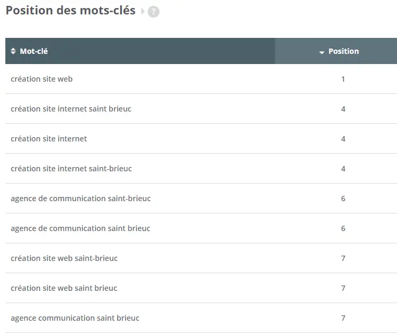Click position 6 for 'agence de communication saint-brieuc'

(x=343, y=199)
